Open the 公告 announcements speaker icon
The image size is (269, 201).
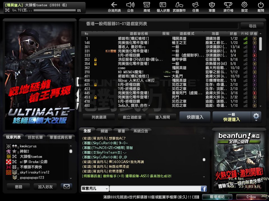[x=130, y=7]
